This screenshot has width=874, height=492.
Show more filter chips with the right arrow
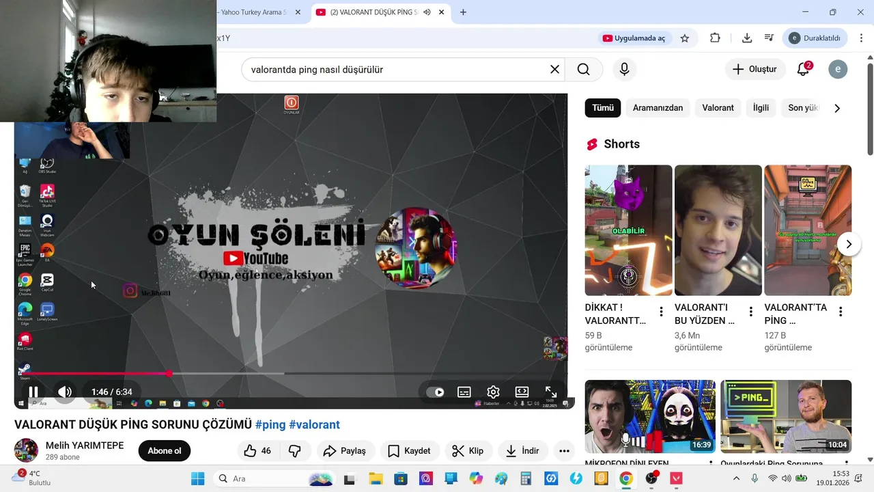[837, 108]
